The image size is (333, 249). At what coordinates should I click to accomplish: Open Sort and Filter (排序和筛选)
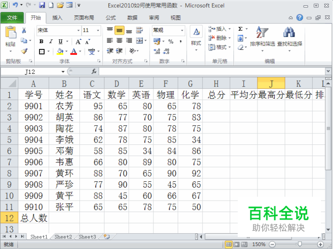262,39
